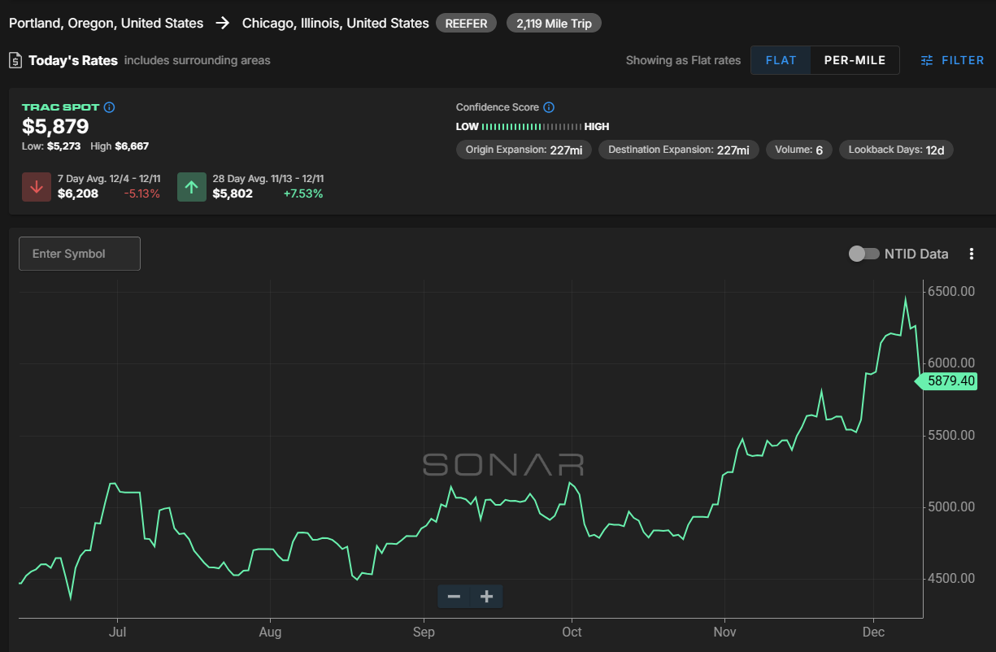
Task: Click the TRAC SPOT info icon
Action: click(110, 107)
